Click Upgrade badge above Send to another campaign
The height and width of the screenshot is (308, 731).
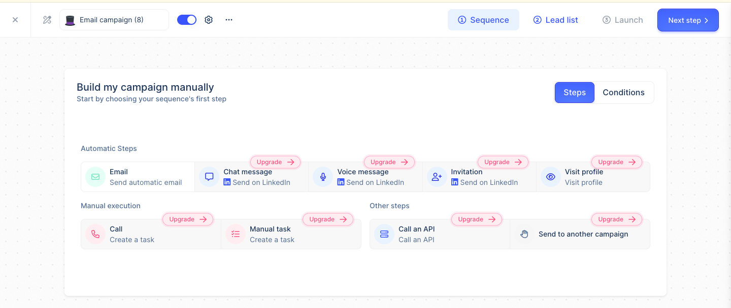pos(617,219)
